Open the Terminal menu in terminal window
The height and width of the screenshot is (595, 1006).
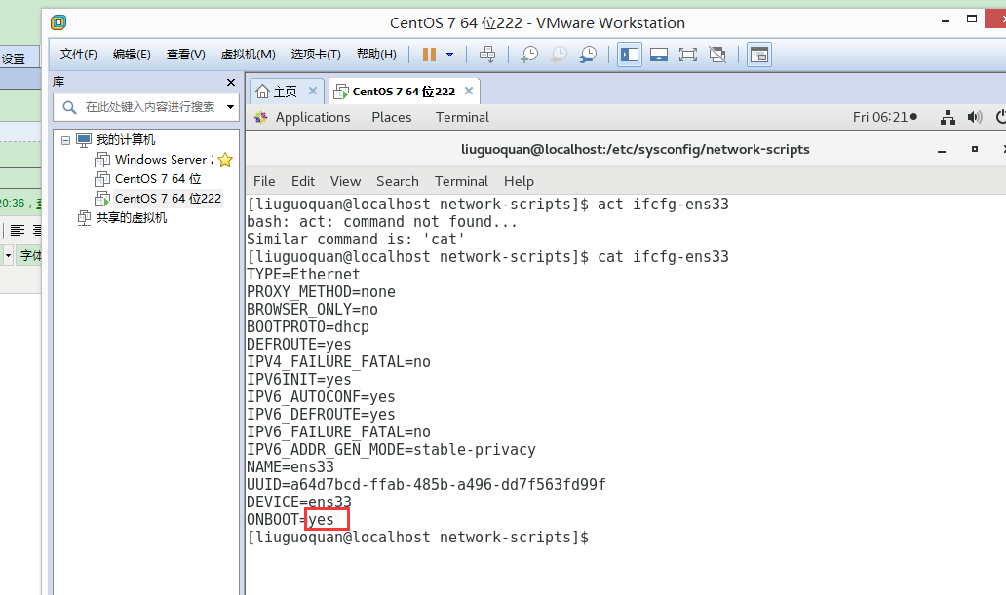pyautogui.click(x=461, y=181)
